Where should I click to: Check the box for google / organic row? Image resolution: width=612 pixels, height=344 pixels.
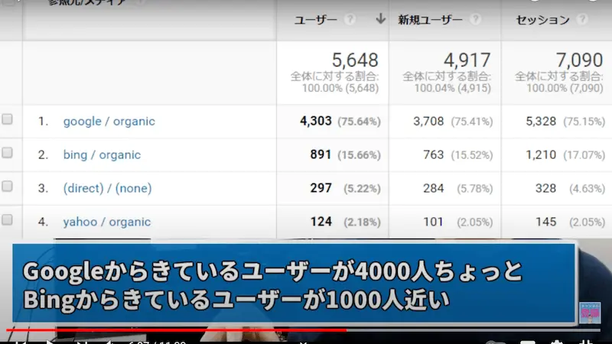point(8,120)
